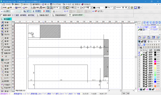Select the 中心線 center line tool
Screen dimensions: 161x95
click(6, 63)
